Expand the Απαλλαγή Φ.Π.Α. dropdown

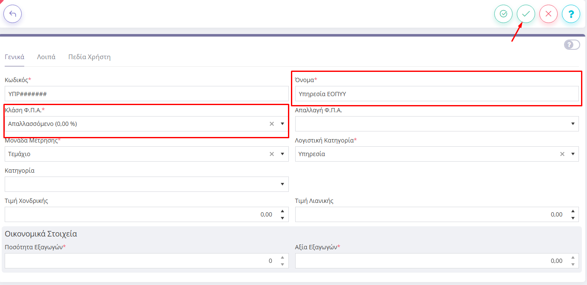[573, 124]
